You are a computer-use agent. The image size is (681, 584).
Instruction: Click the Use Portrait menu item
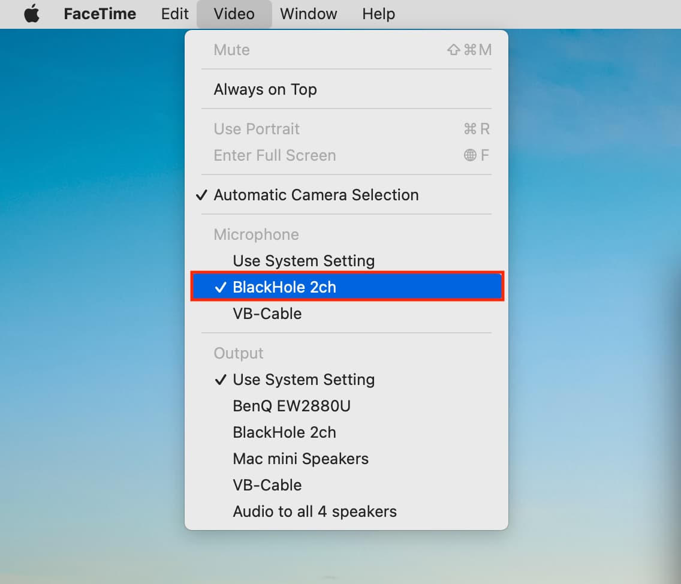[x=346, y=129]
